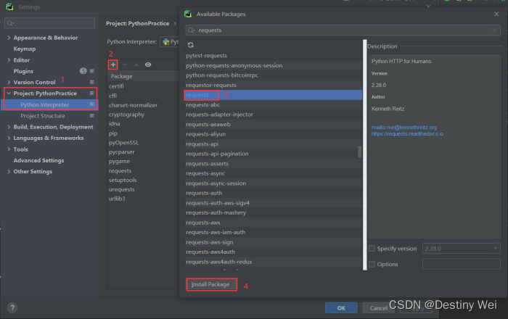Click the remove package minus icon
Viewport: 508px width, 319px height.
125,65
